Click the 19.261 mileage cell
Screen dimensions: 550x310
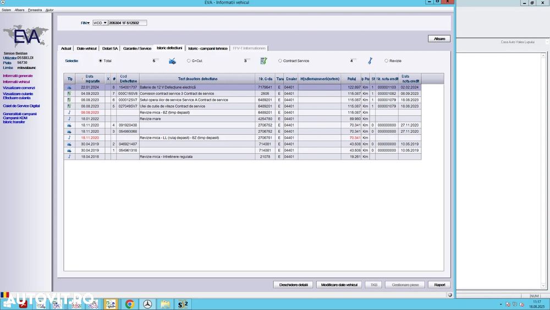click(351, 156)
